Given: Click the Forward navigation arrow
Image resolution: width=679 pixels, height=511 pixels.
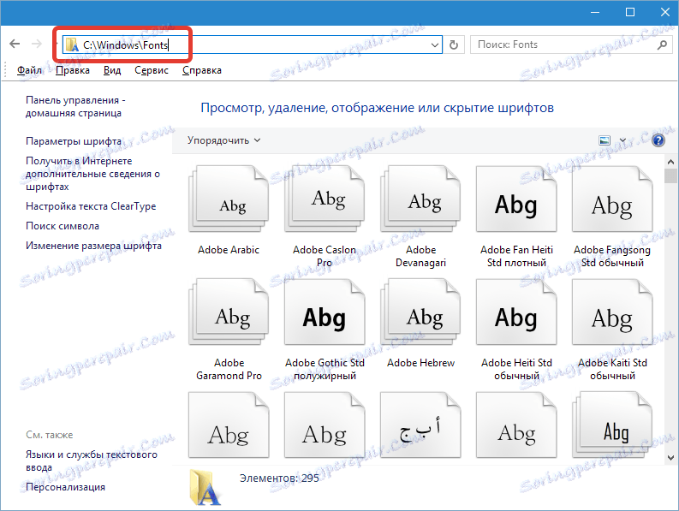Looking at the screenshot, I should click(37, 45).
